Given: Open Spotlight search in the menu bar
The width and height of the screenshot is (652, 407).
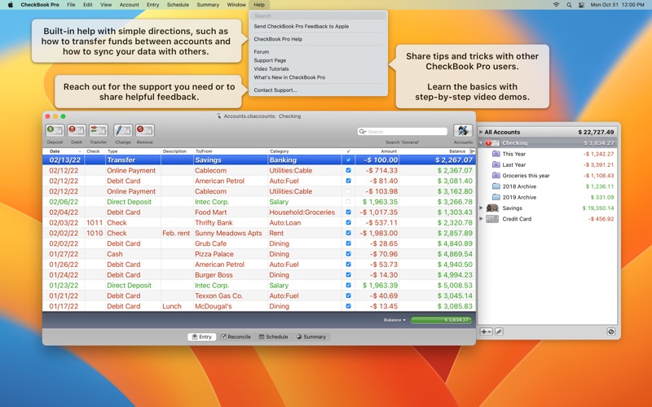Looking at the screenshot, I should pyautogui.click(x=569, y=5).
